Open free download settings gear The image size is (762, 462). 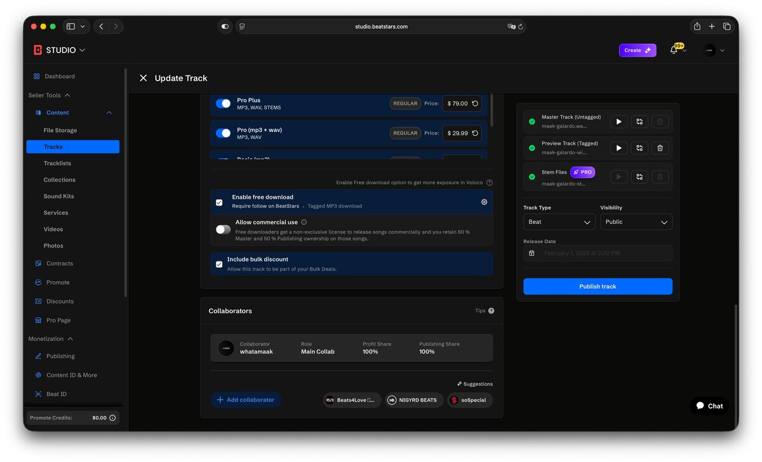[484, 202]
